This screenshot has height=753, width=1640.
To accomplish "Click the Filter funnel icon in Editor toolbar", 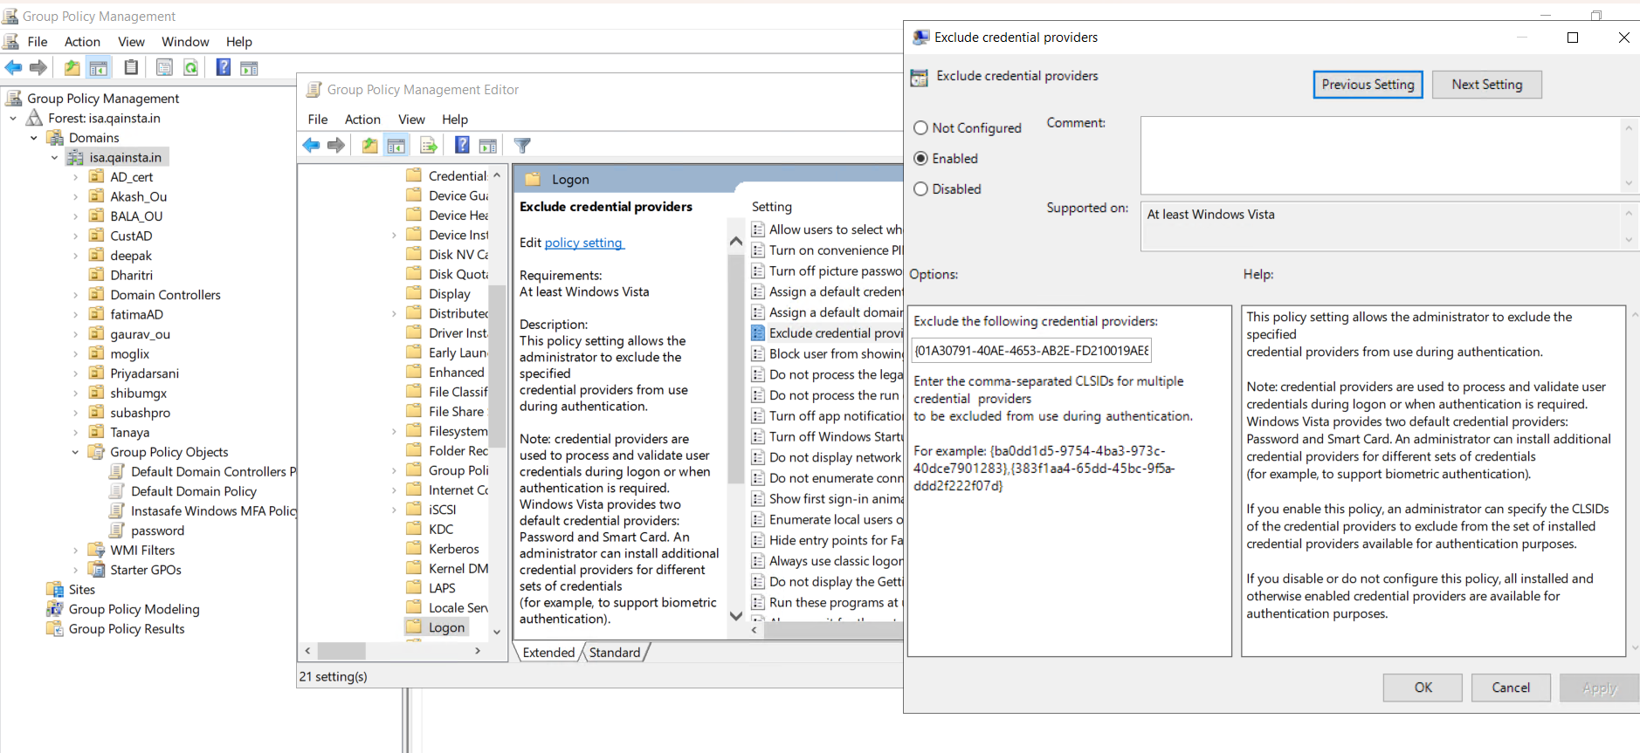I will point(522,145).
